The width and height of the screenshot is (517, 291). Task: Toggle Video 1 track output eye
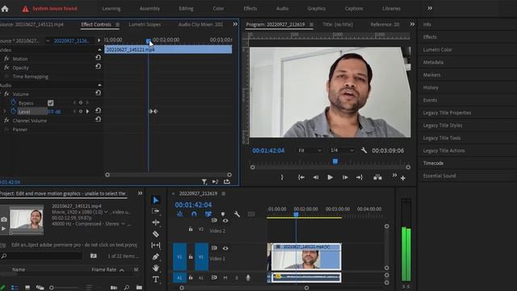pos(225,248)
